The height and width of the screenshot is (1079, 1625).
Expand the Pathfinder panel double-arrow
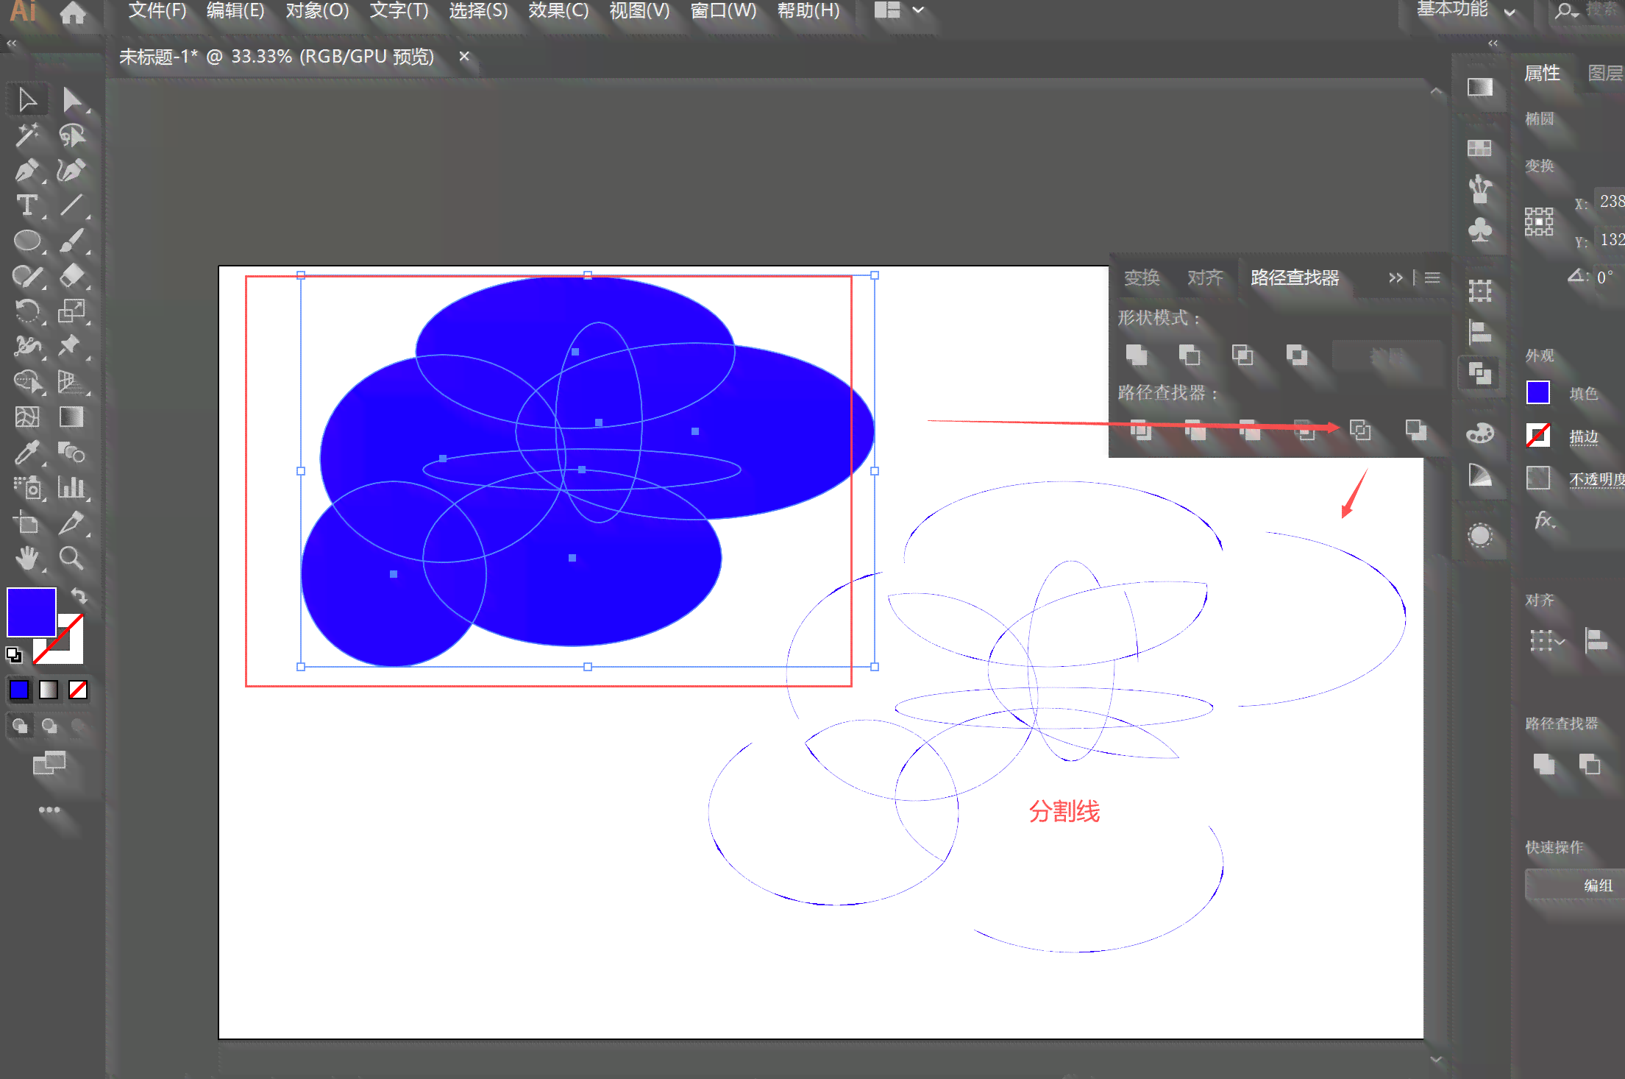click(x=1395, y=277)
